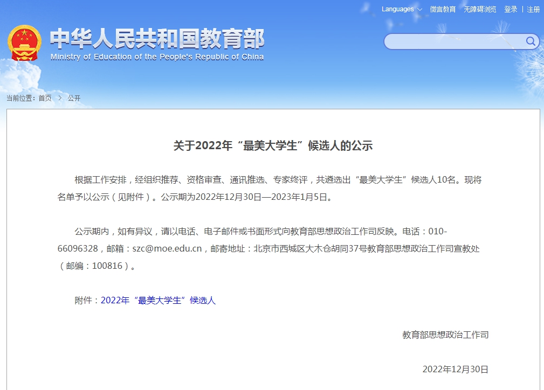Click the email address szc@moe.edu.cn
The height and width of the screenshot is (390, 544).
pos(166,248)
